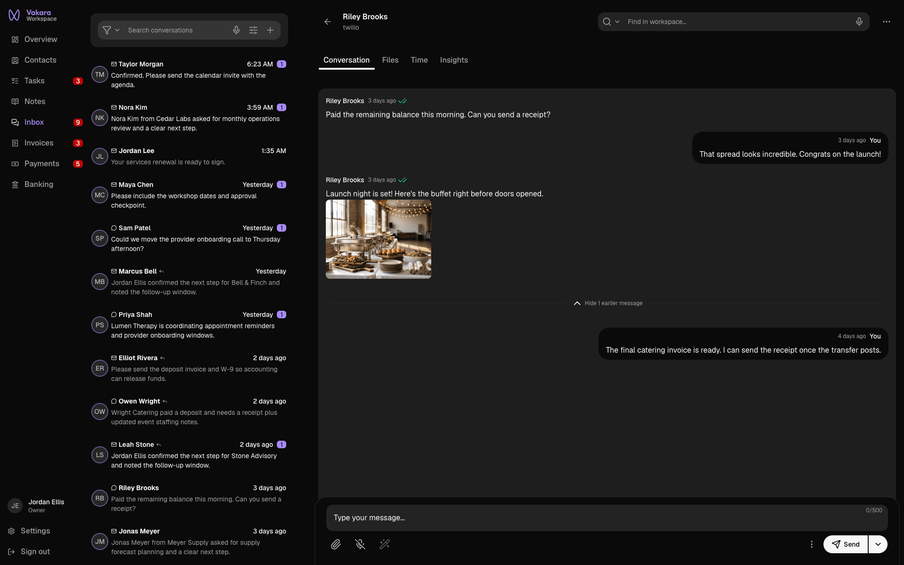Open the workspace search scope dropdown
Viewport: 904px width, 565px height.
[x=611, y=22]
